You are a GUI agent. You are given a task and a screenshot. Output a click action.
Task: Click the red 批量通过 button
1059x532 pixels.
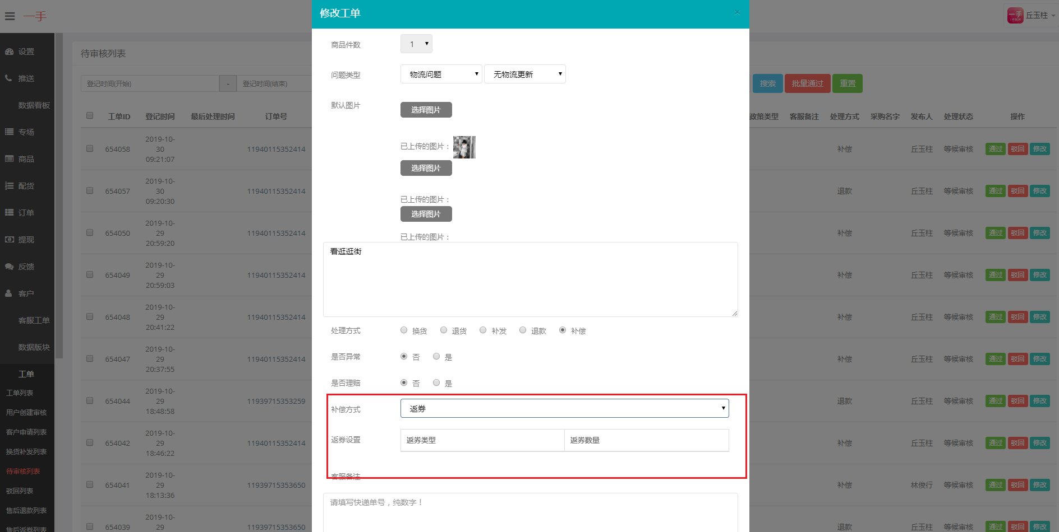[x=807, y=83]
